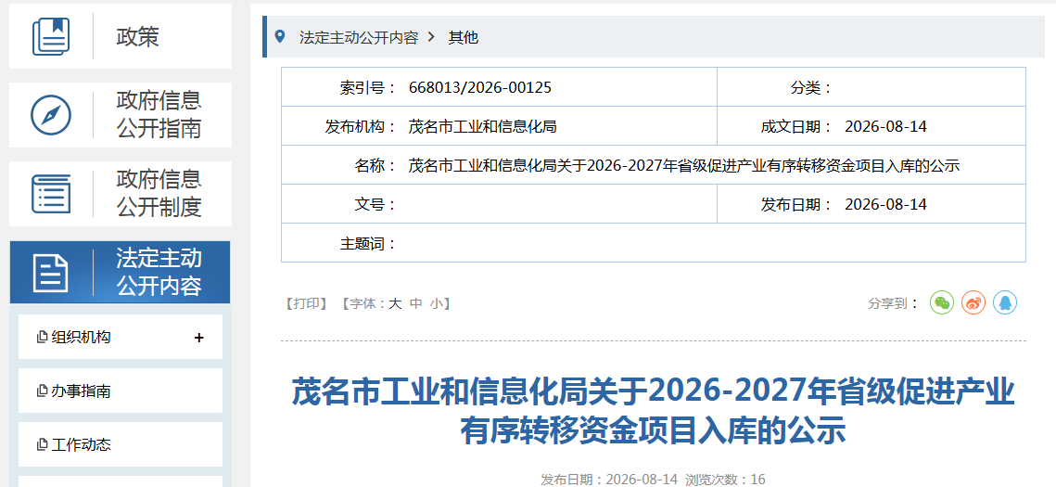Screen dimensions: 1056x487
Task: Click the small page icon beside 组织机构
Action: (43, 337)
